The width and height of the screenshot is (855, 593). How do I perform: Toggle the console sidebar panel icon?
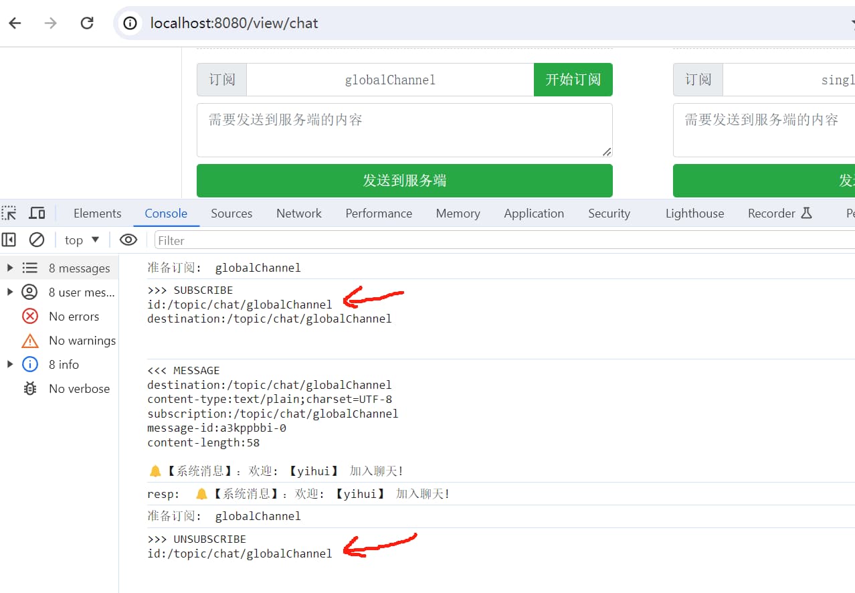9,240
